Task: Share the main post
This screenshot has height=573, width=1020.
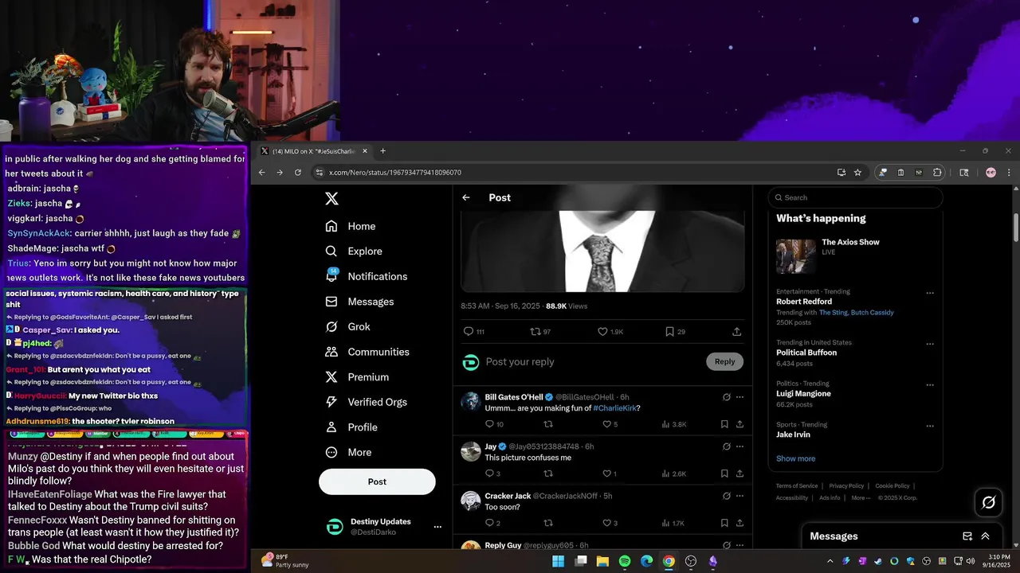Action: pyautogui.click(x=737, y=331)
